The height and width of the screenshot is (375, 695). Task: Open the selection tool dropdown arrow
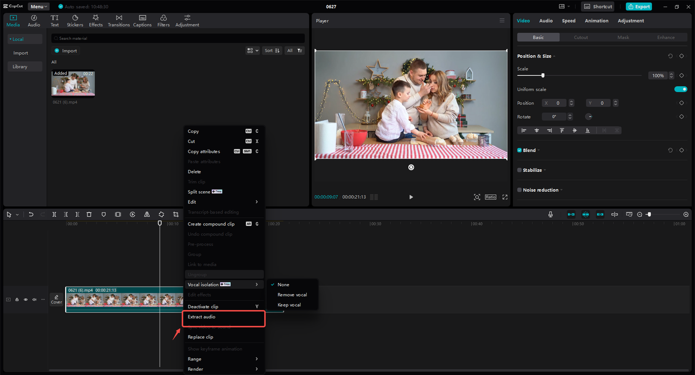point(17,215)
